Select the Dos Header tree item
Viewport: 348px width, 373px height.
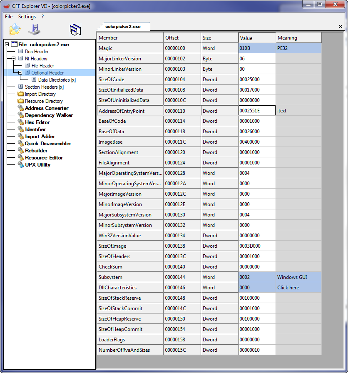tap(37, 51)
